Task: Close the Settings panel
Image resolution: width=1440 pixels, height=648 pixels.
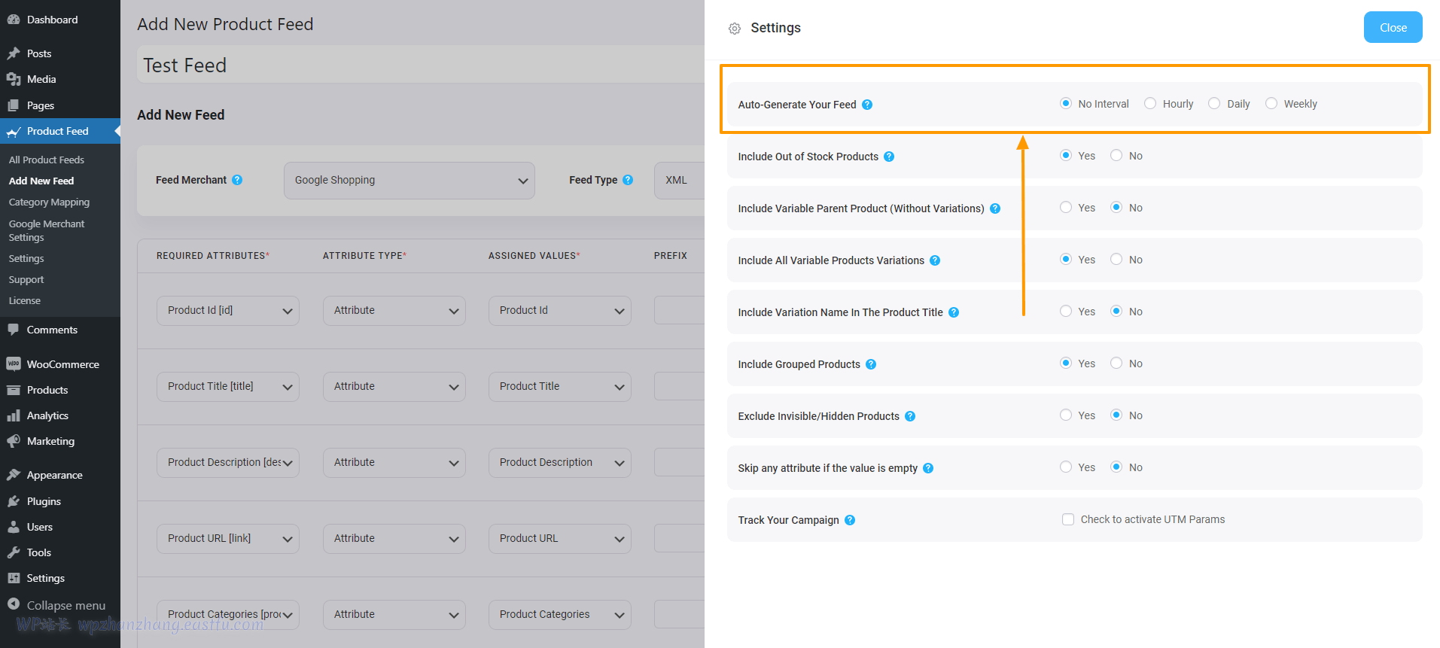Action: click(1393, 28)
